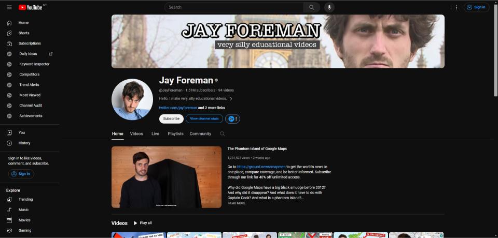
Task: Open Subscriptions sidebar icon
Action: point(9,43)
